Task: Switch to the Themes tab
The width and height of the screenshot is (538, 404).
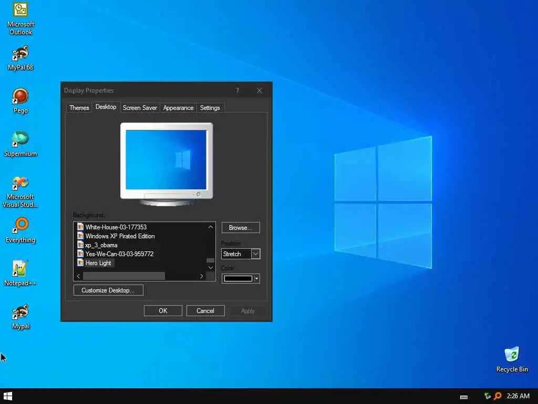Action: point(79,108)
